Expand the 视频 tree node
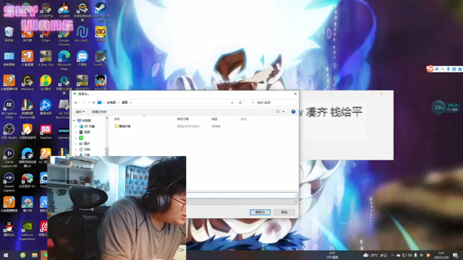The height and width of the screenshot is (260, 463). point(76,132)
